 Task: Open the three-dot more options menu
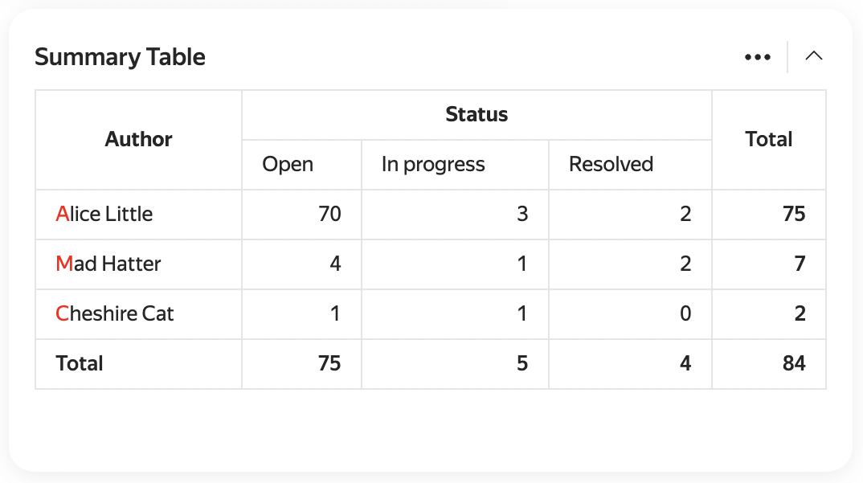pos(757,57)
